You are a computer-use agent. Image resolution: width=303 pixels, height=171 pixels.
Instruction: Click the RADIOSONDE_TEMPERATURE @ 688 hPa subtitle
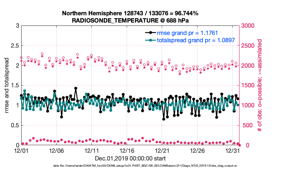130,20
